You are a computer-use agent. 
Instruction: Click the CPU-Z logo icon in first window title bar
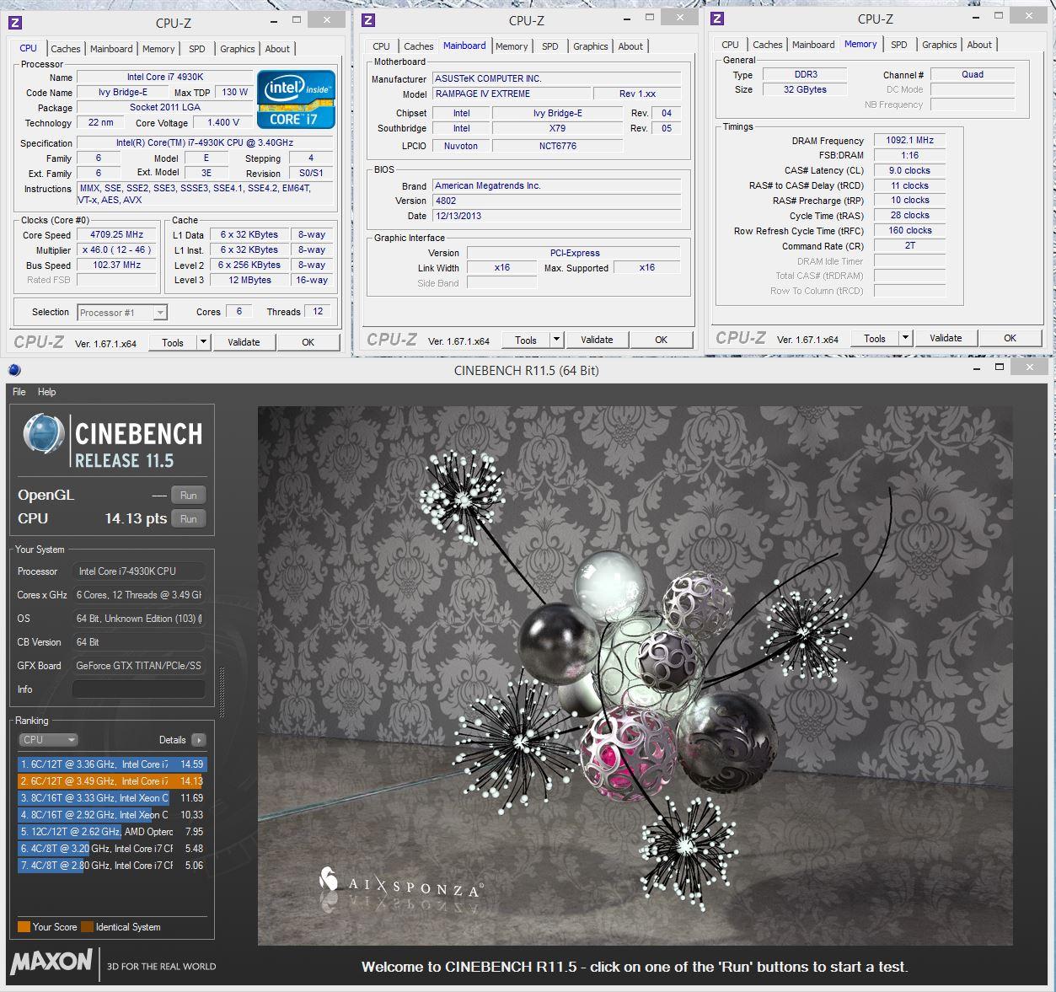pos(14,23)
